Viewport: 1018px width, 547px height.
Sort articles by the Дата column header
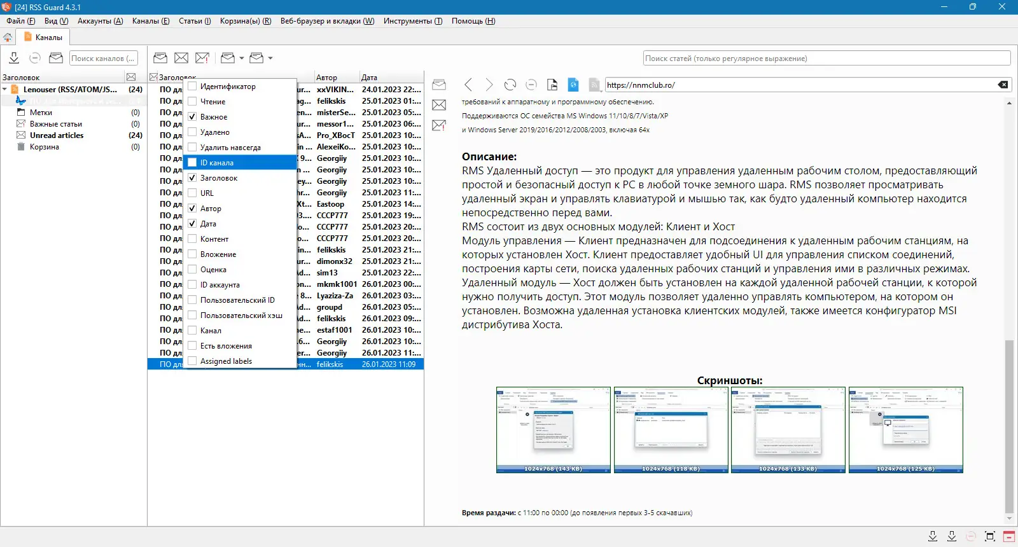coord(391,77)
